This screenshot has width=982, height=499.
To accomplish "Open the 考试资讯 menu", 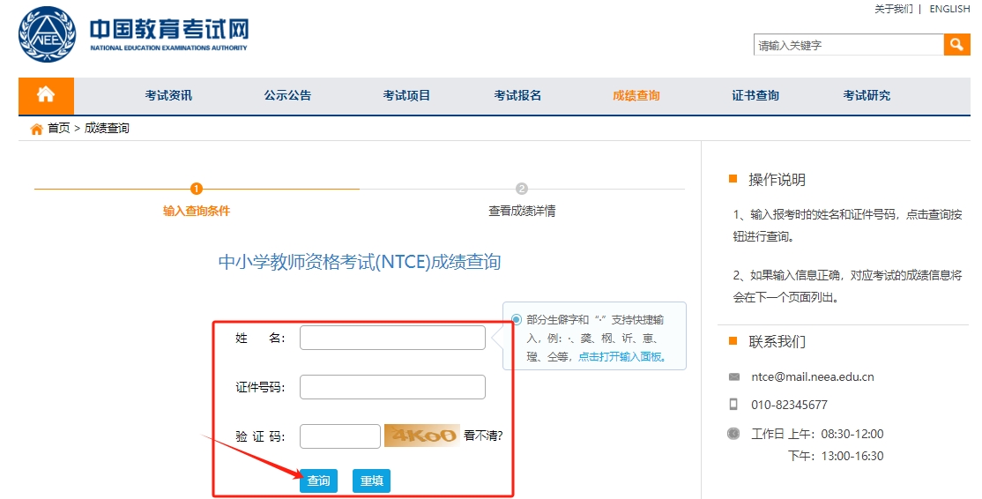I will point(168,95).
